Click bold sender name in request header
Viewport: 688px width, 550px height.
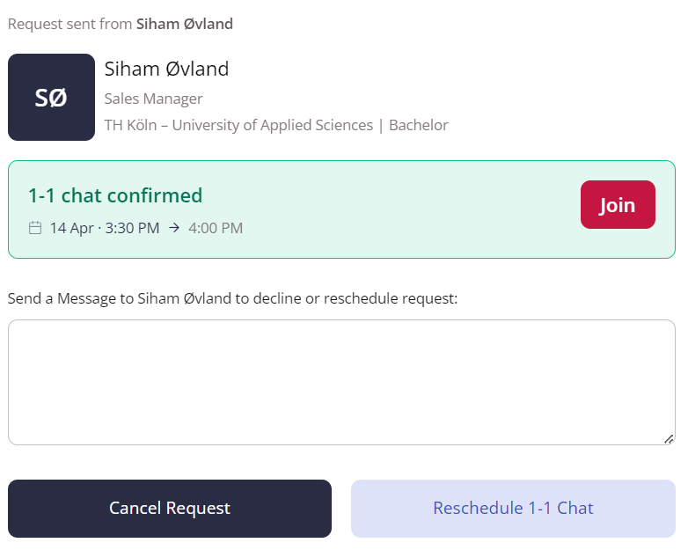coord(184,24)
